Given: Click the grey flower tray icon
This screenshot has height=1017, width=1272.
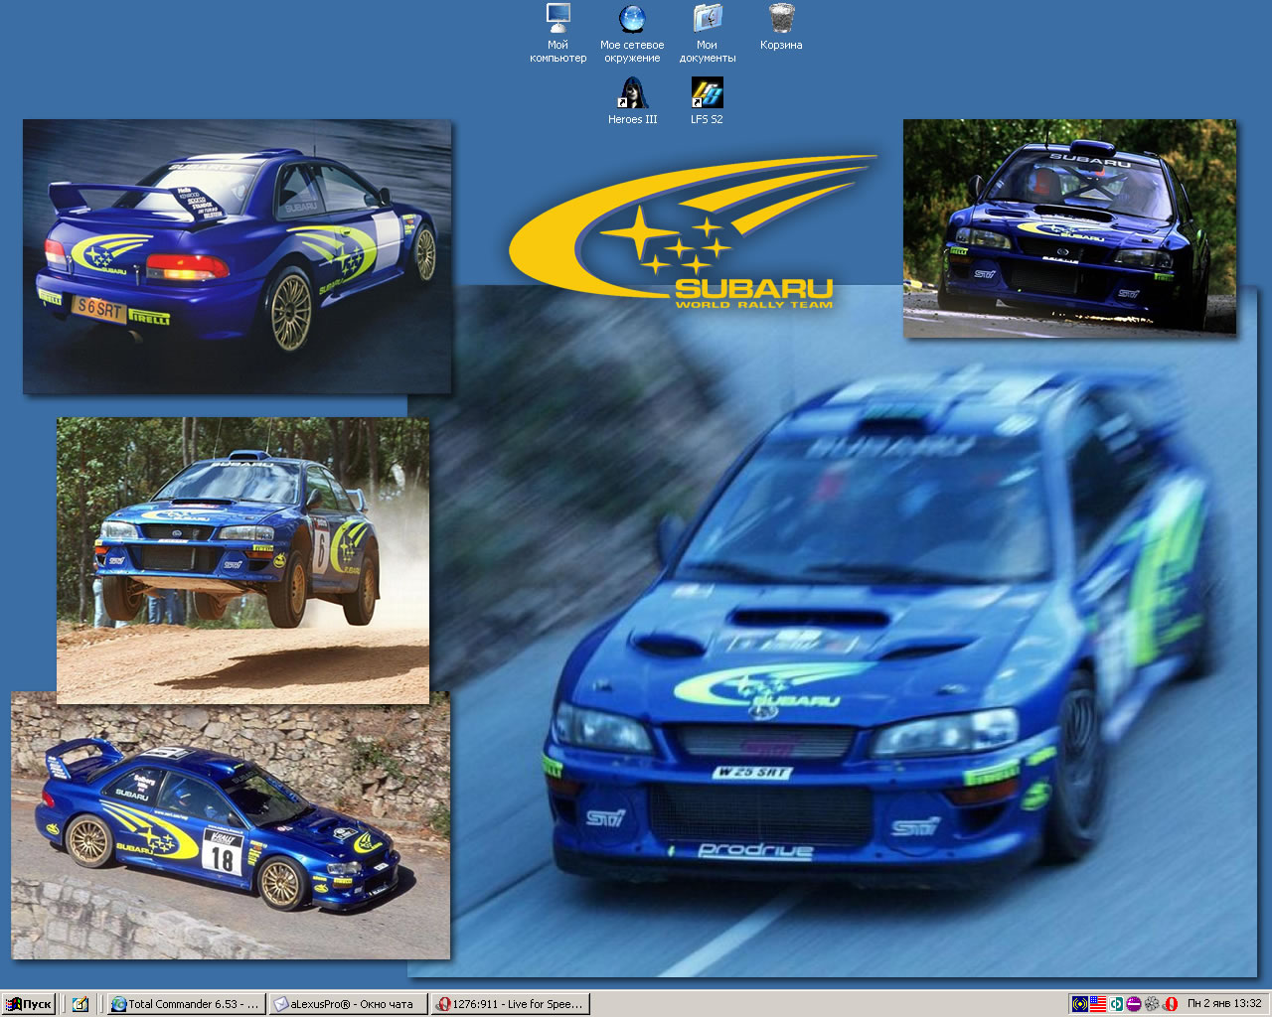Looking at the screenshot, I should click(1152, 1004).
